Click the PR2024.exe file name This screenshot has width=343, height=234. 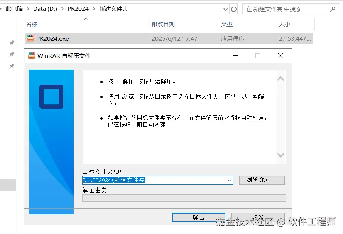[x=52, y=38]
